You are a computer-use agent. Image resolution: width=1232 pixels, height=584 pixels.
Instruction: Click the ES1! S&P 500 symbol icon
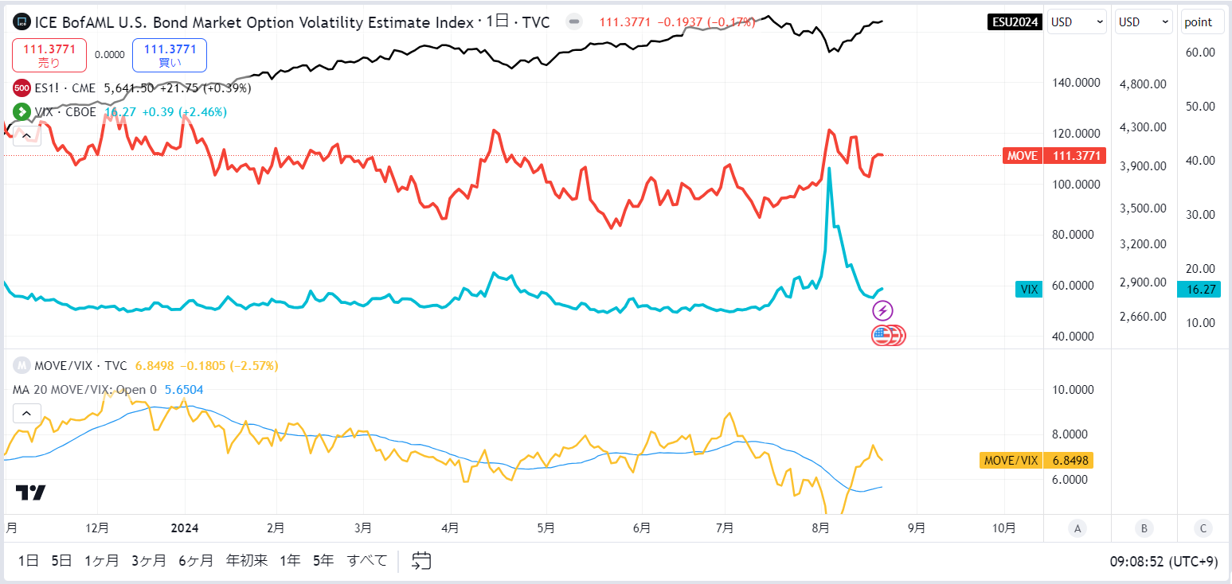[x=22, y=88]
